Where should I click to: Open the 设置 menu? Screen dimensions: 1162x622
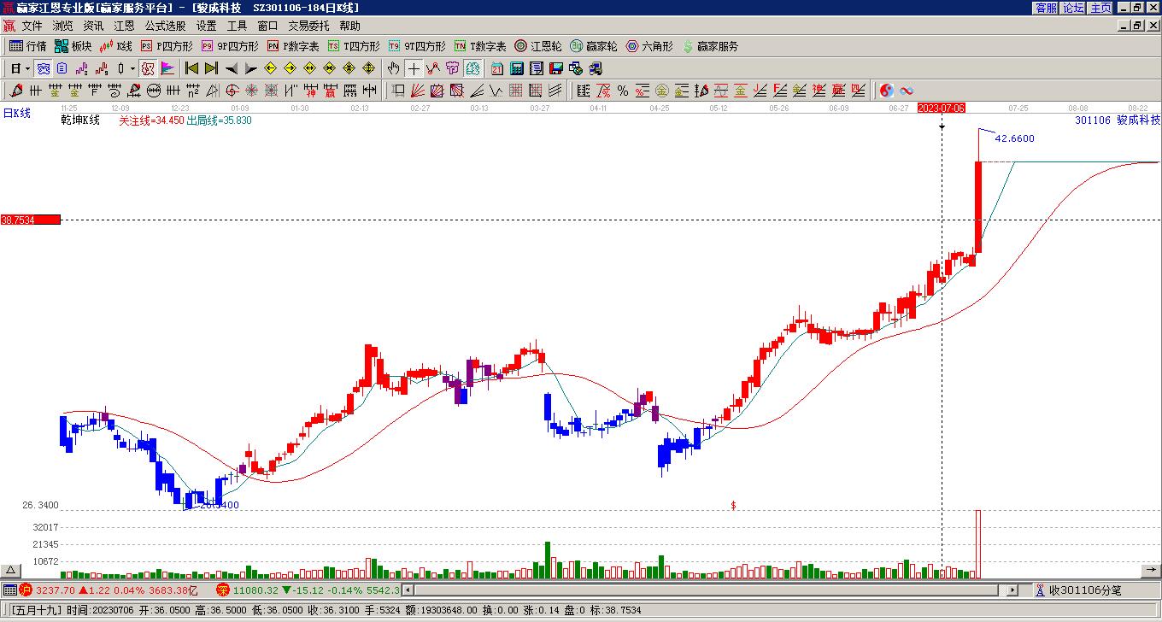206,26
